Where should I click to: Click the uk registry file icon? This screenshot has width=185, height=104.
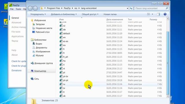(61, 96)
